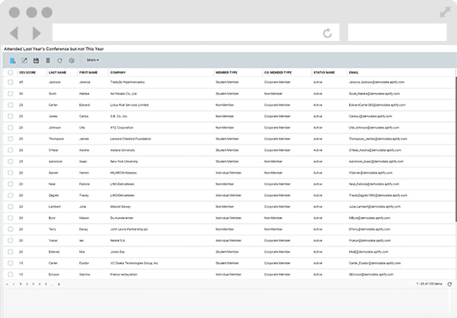Click the pager refresh icon at bottom right

click(x=449, y=284)
